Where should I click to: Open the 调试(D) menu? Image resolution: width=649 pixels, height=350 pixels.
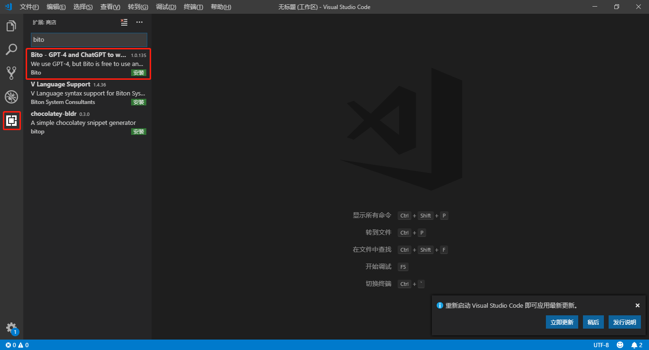(166, 7)
